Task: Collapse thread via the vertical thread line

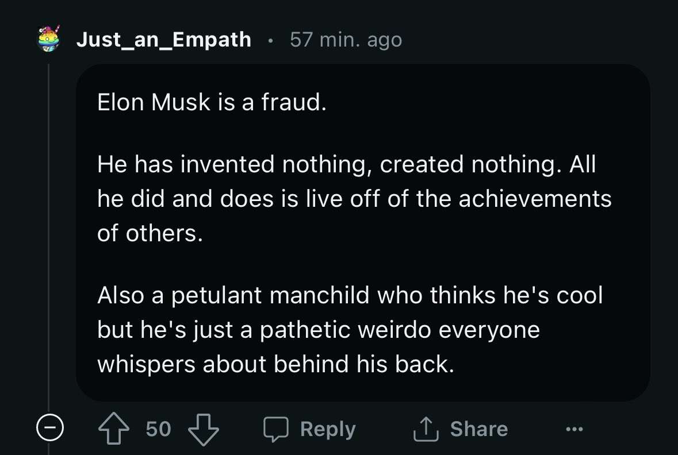Action: (x=48, y=237)
